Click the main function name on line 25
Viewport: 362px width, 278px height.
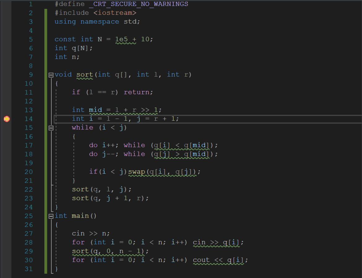click(x=80, y=216)
